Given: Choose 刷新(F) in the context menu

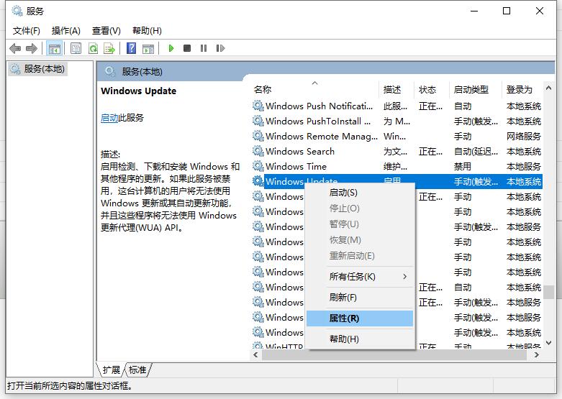Looking at the screenshot, I should (x=360, y=298).
